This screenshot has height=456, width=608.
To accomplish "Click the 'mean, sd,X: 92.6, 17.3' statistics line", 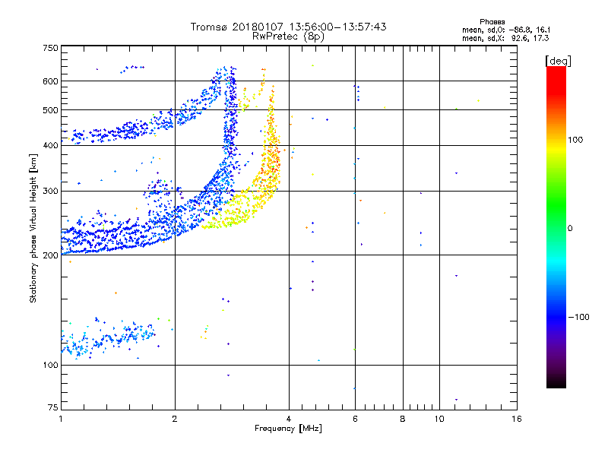I will click(x=505, y=38).
